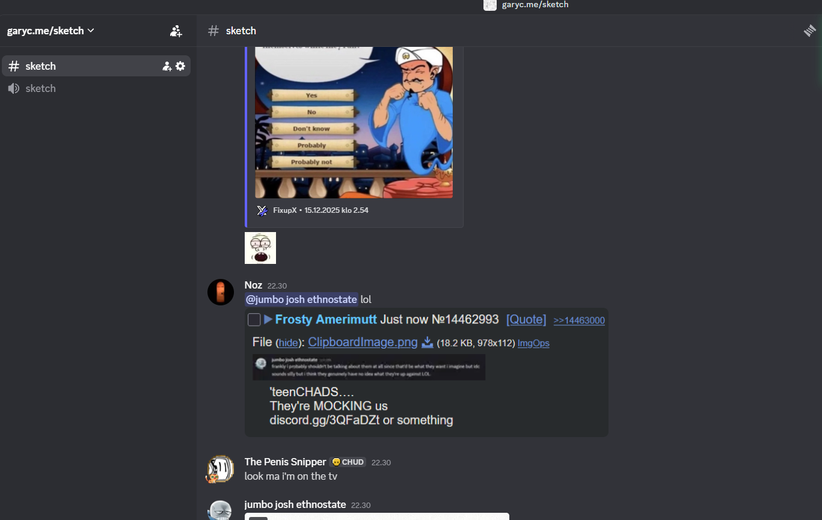This screenshot has width=822, height=520.
Task: Open the >>14463000 reply link
Action: [x=579, y=321]
